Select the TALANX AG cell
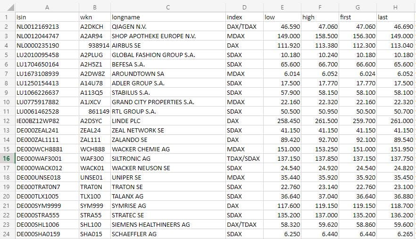Screen dimensions: 416x239 [168, 196]
